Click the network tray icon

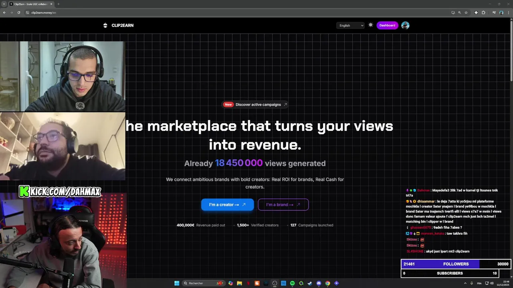pos(487,283)
